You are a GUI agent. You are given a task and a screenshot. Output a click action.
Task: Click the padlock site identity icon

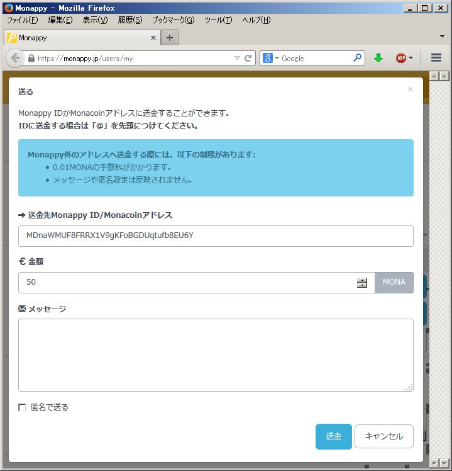point(31,59)
